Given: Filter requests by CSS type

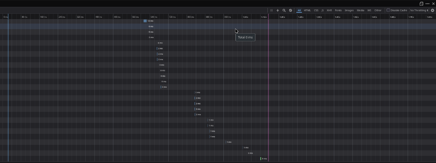Looking at the screenshot, I should click(x=316, y=11).
